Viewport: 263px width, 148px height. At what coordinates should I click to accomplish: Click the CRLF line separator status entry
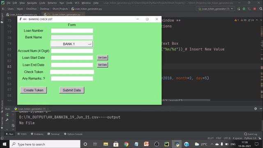point(218,138)
